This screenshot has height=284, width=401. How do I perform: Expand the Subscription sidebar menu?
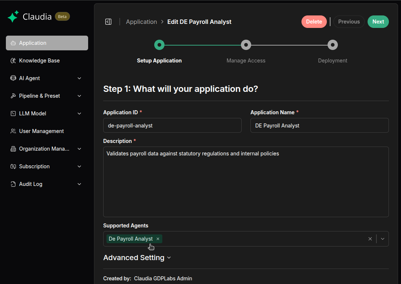79,166
